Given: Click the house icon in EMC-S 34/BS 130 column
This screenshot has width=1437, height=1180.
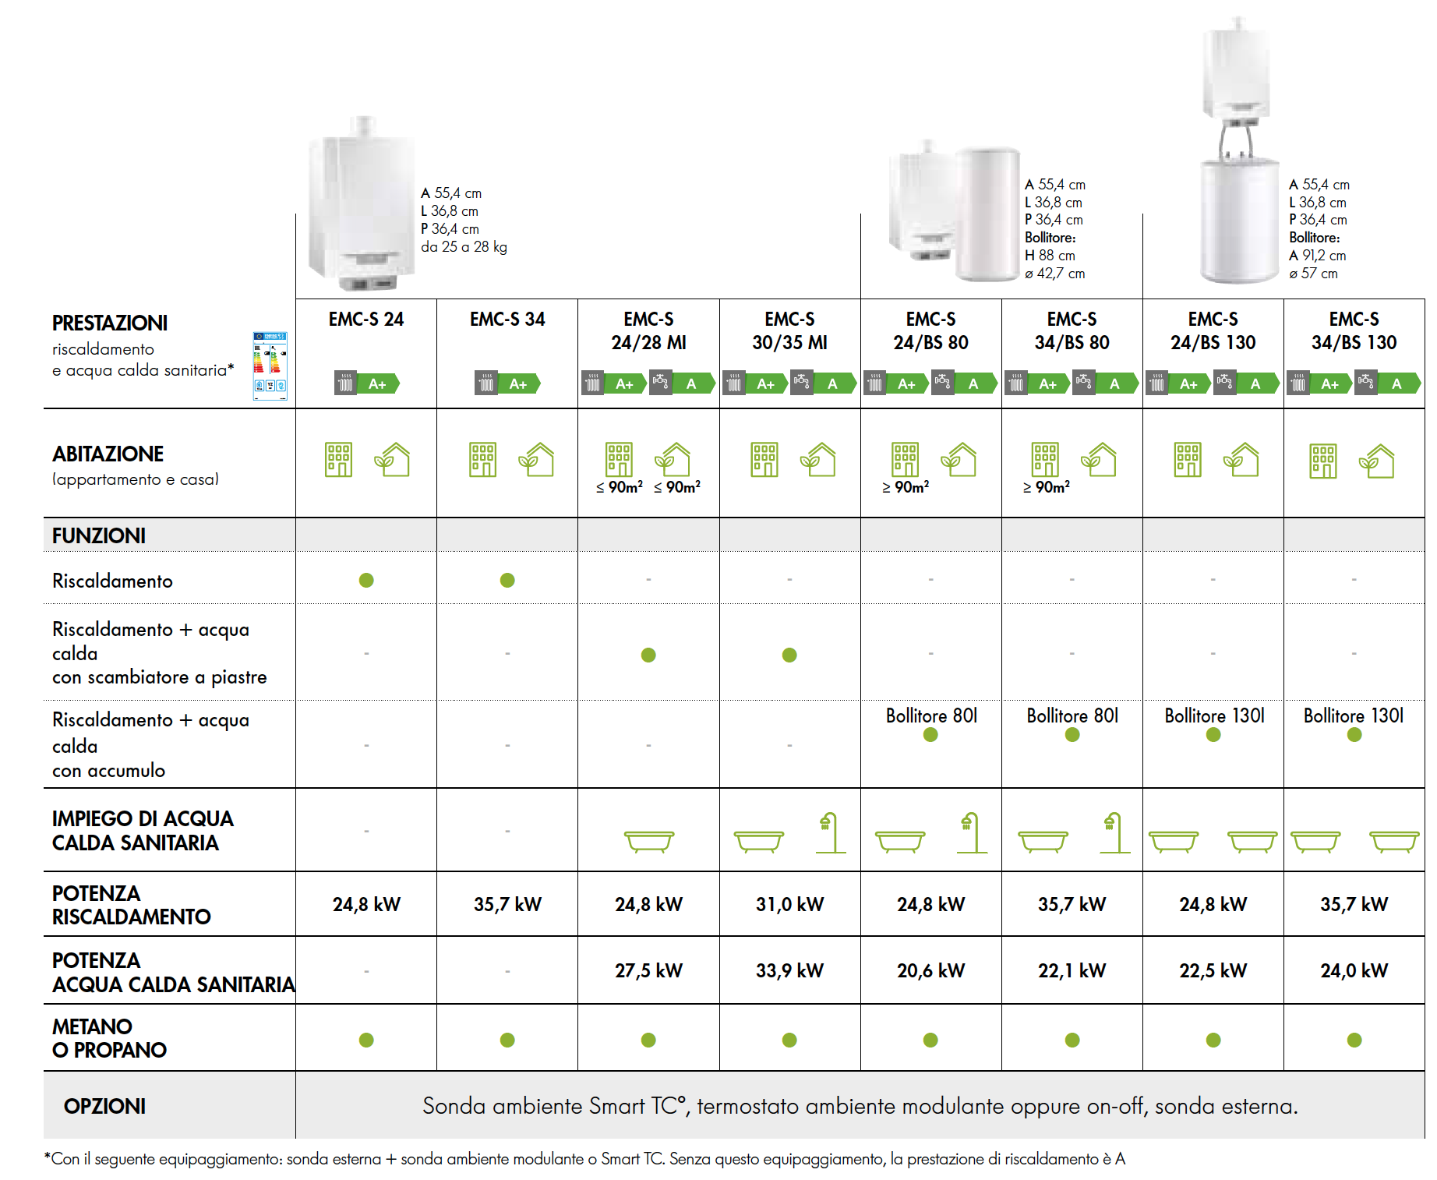Looking at the screenshot, I should point(1377,461).
